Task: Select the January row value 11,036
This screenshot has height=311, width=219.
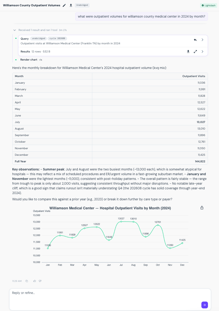Action: (x=201, y=83)
